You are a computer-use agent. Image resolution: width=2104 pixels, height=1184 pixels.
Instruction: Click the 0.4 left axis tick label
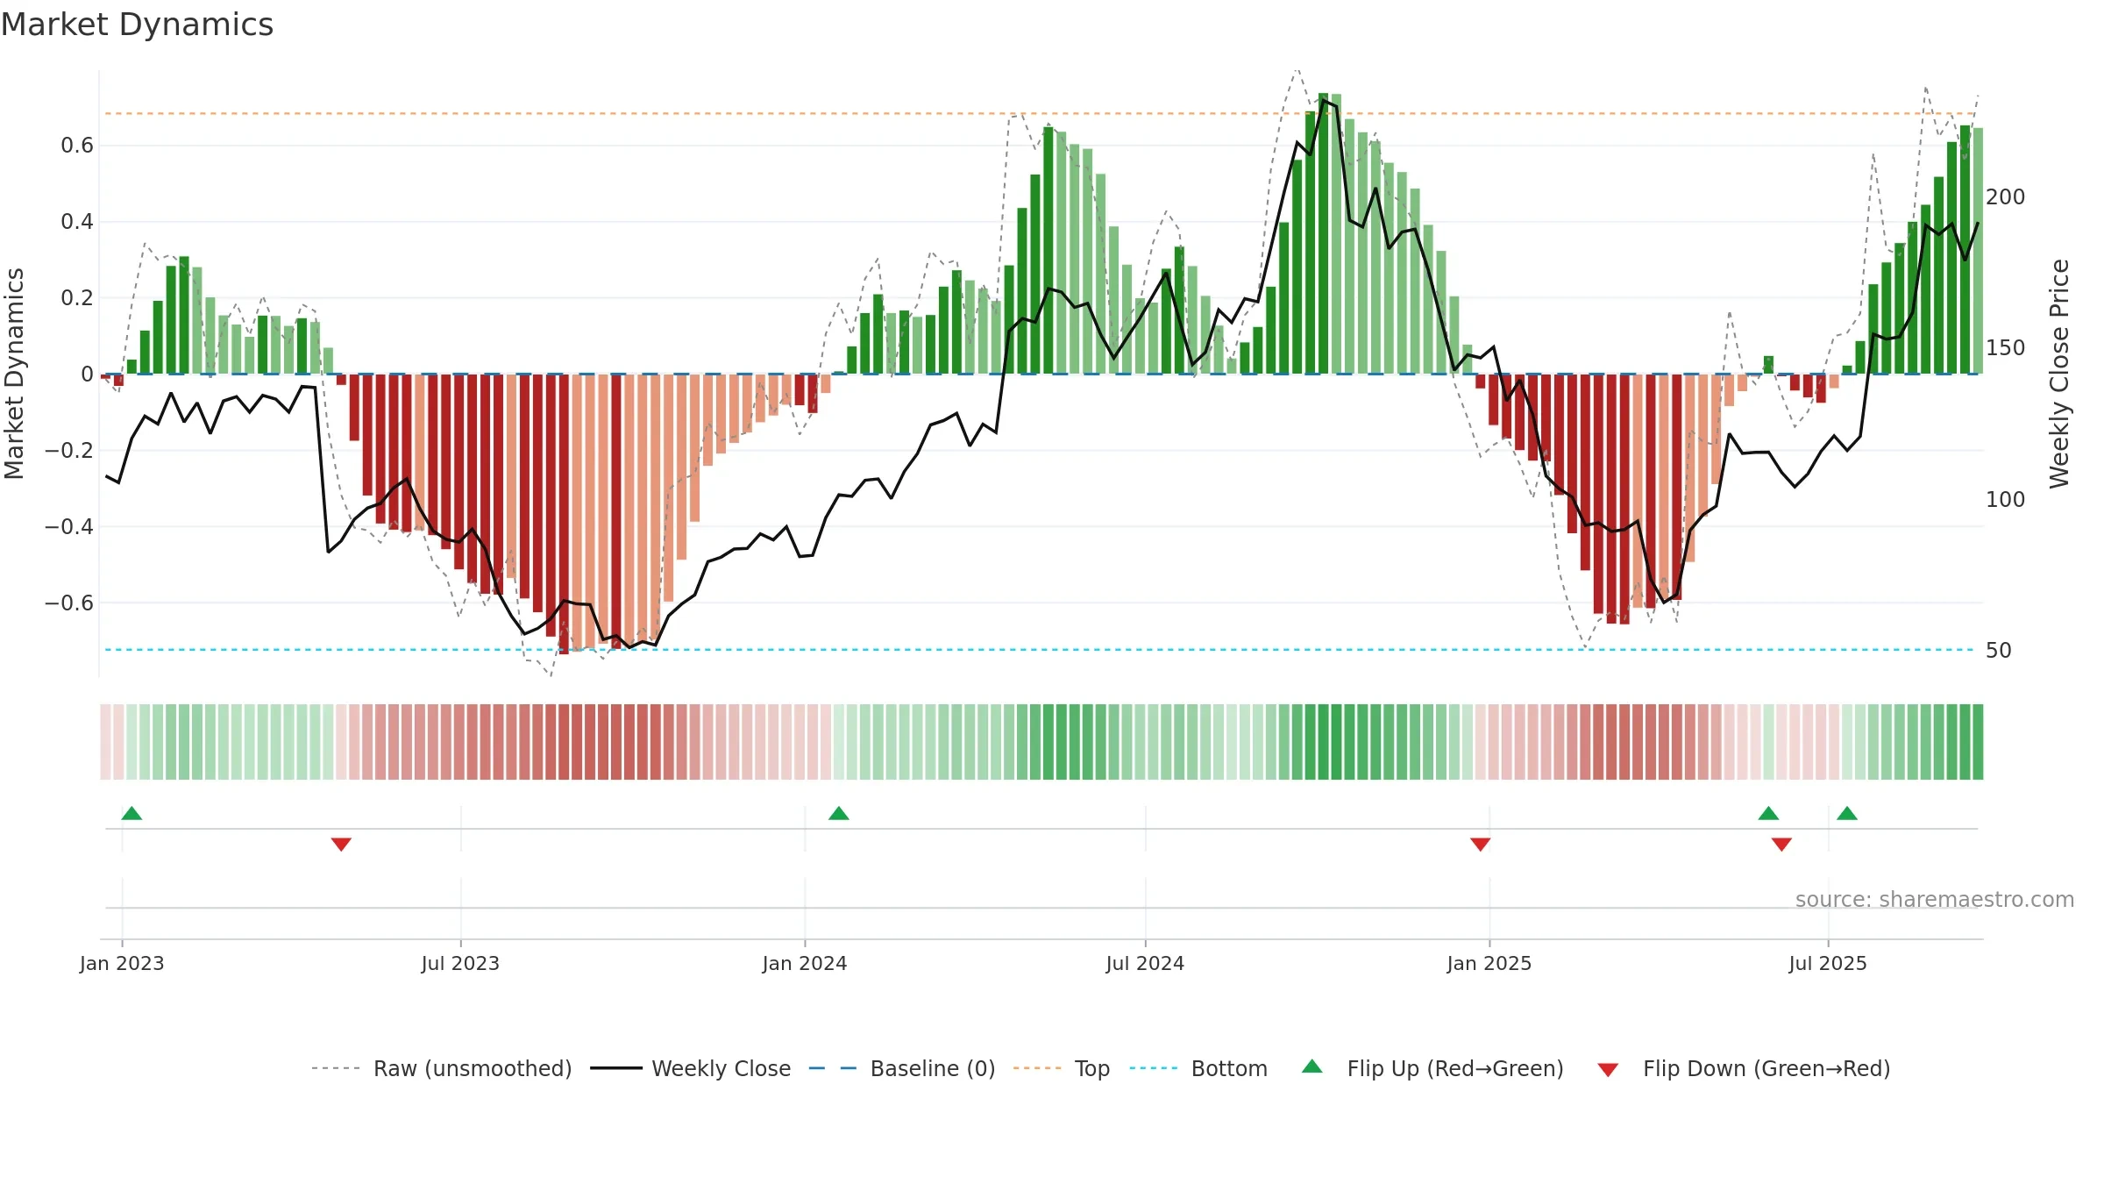pos(77,222)
